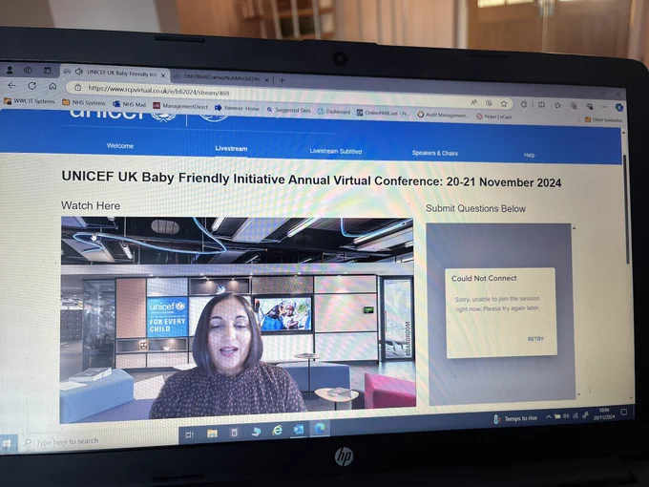649x487 pixels.
Task: Switch to Microsoft Edge on the taskbar
Action: pyautogui.click(x=320, y=429)
